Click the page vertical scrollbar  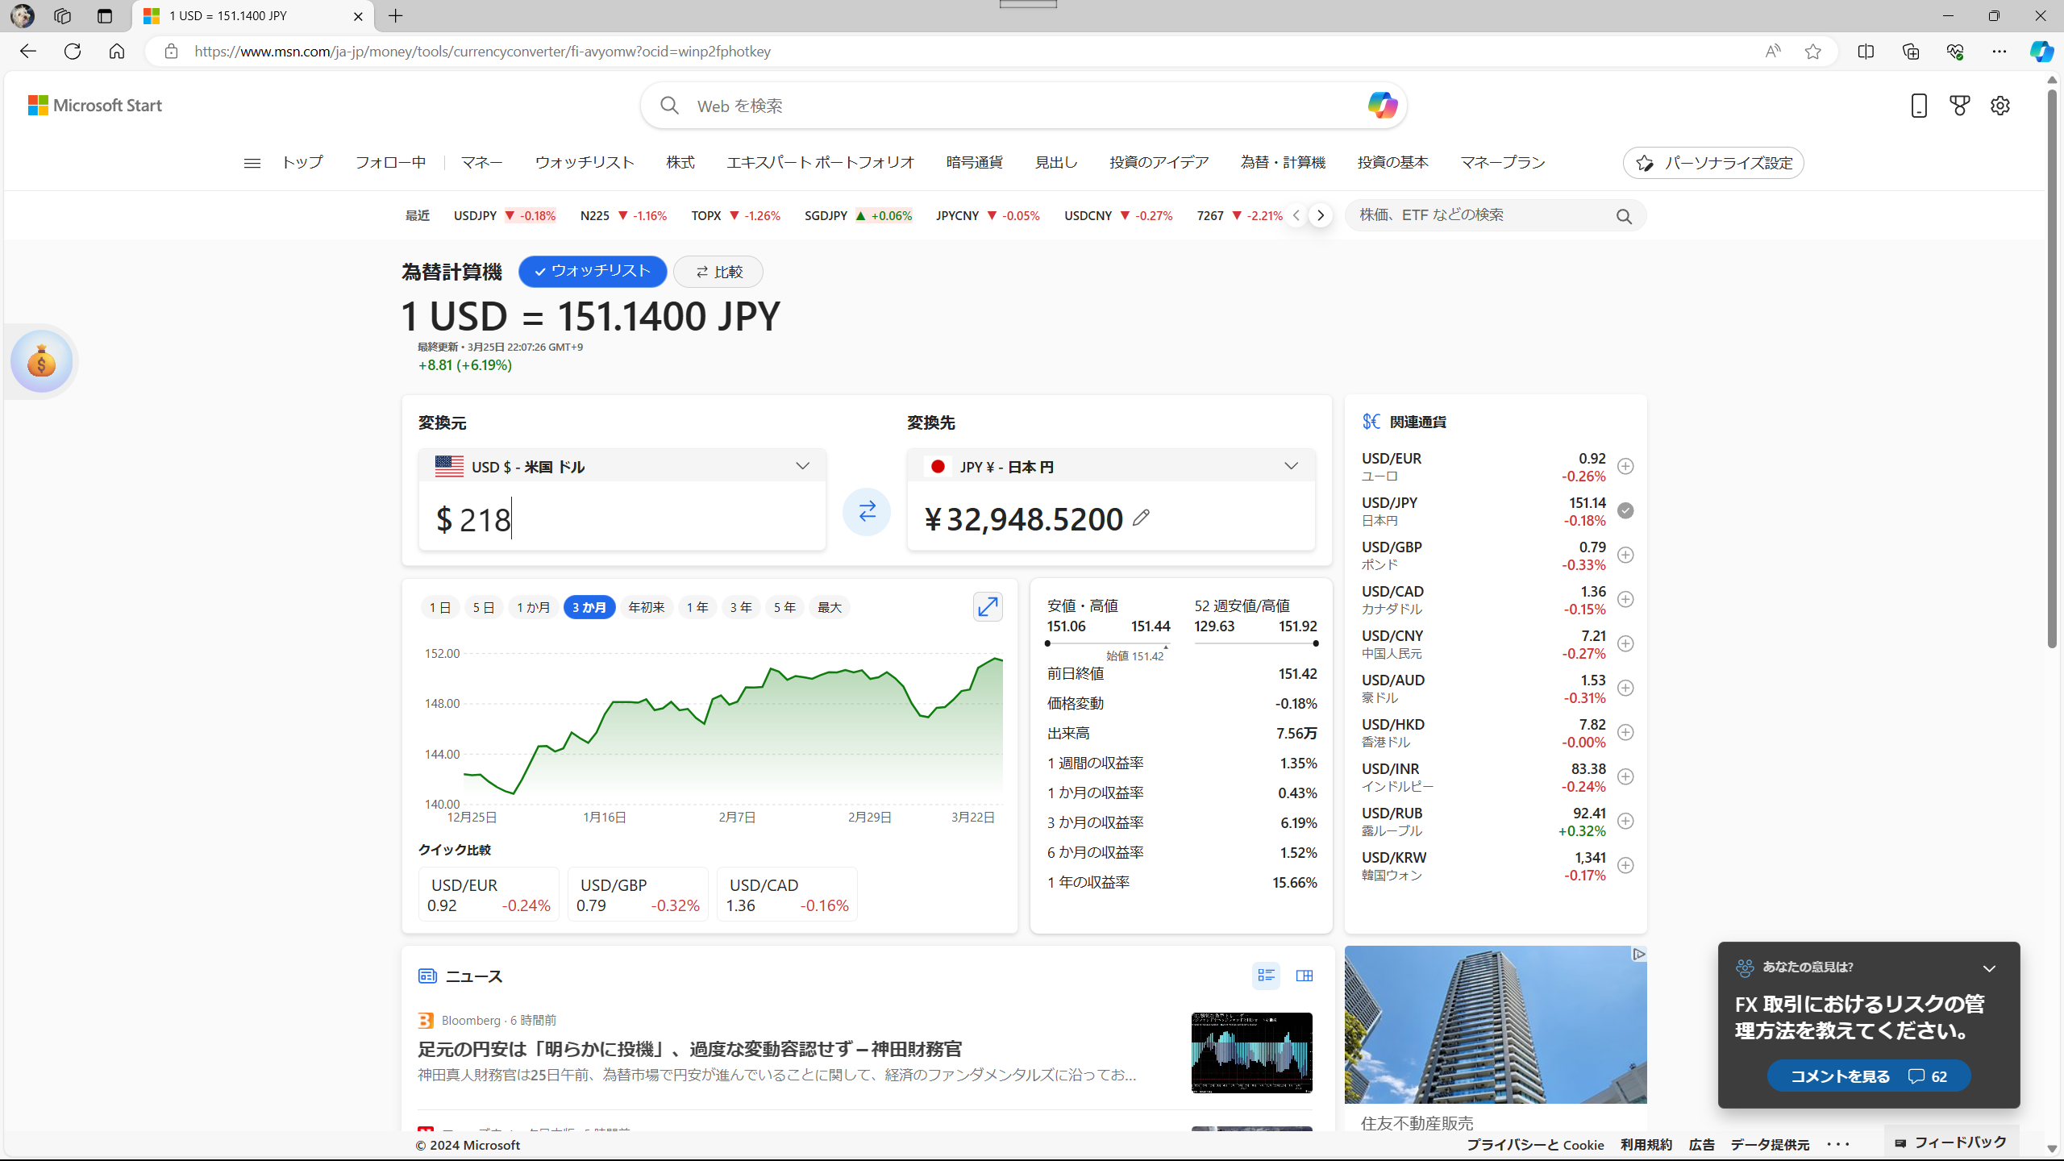click(x=2052, y=371)
